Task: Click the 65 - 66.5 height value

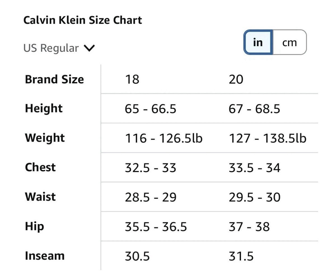Action: pyautogui.click(x=151, y=109)
